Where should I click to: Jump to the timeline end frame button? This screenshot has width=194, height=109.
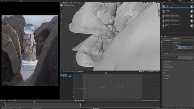[83, 101]
